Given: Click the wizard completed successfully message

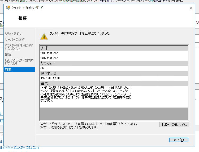Looking at the screenshot, I should click(80, 33).
